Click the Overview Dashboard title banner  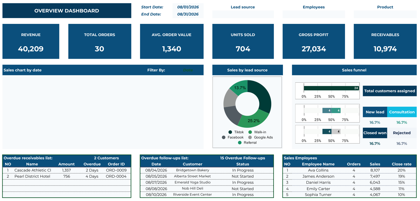click(67, 11)
